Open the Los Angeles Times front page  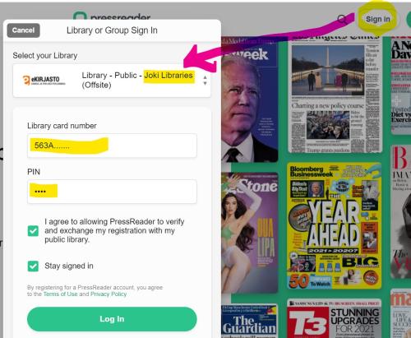click(335, 95)
